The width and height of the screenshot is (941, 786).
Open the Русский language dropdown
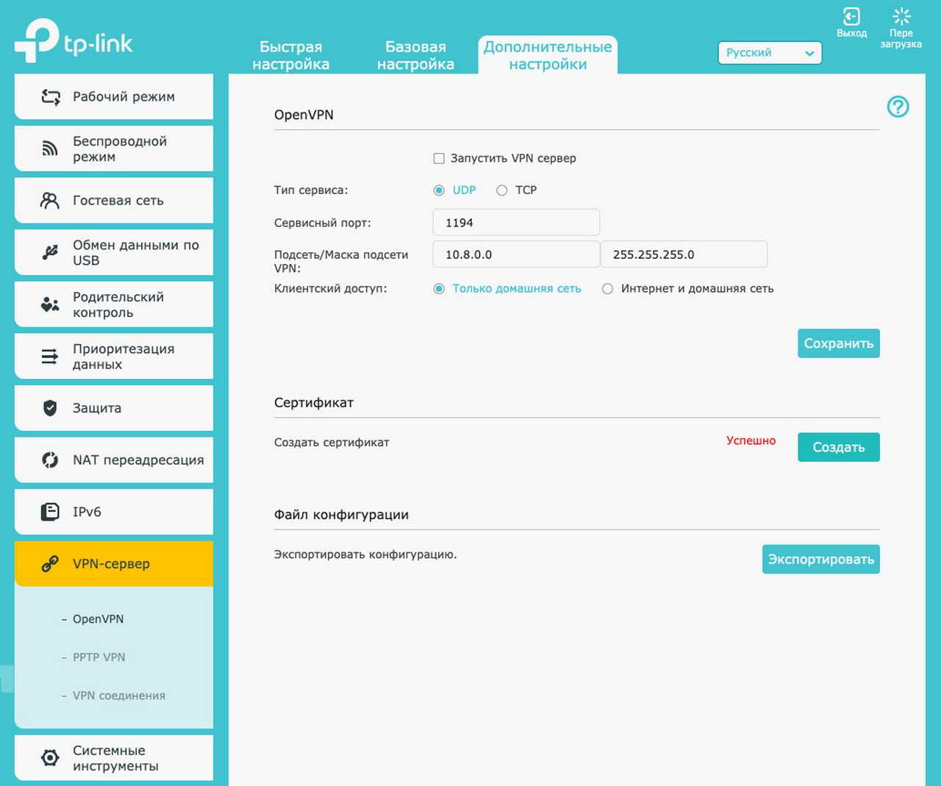(x=769, y=53)
